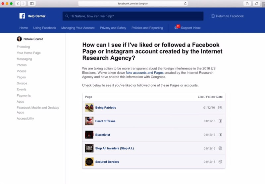The width and height of the screenshot is (265, 184).
Task: Click the Like / Follow Date column header
Action: (210, 97)
